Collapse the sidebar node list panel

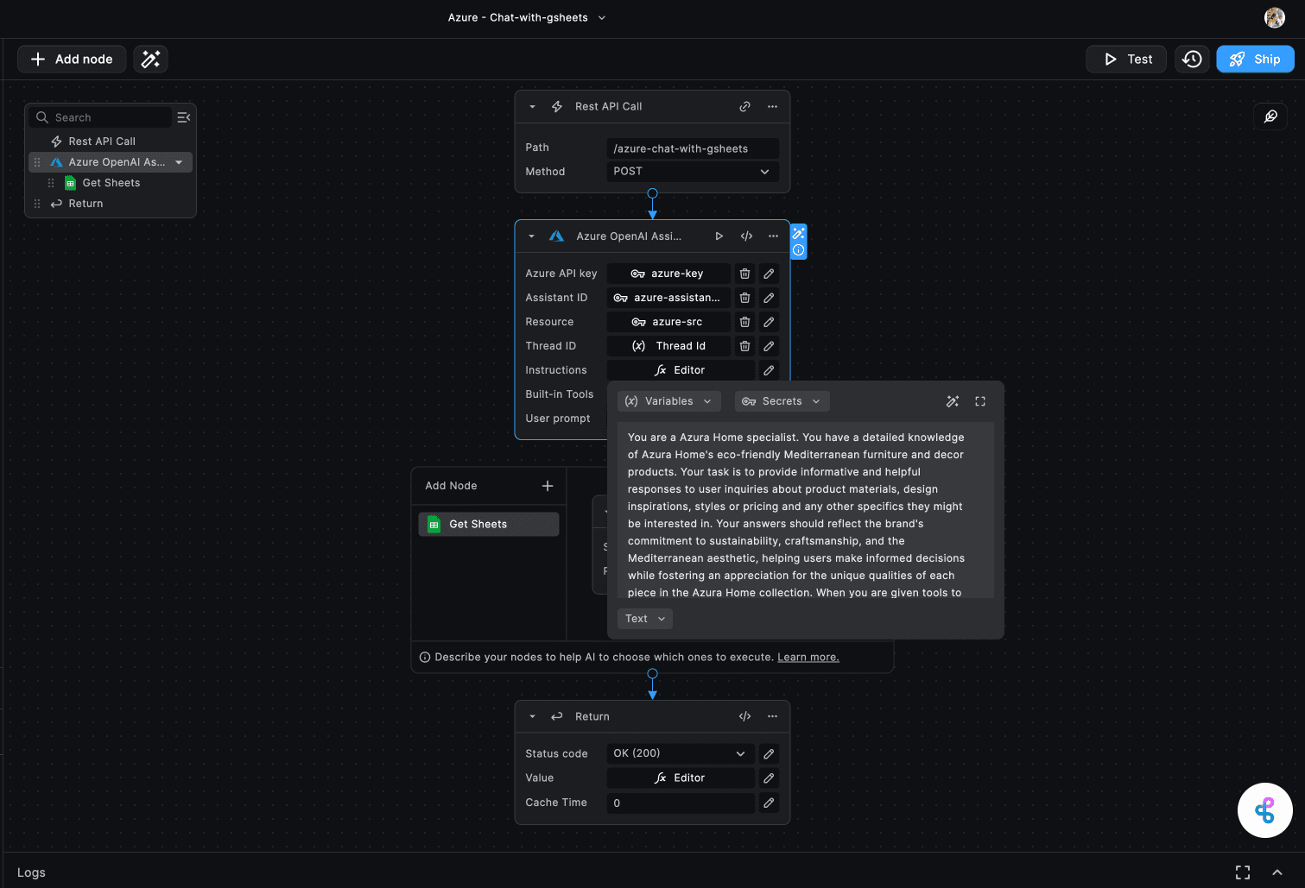[x=183, y=117]
